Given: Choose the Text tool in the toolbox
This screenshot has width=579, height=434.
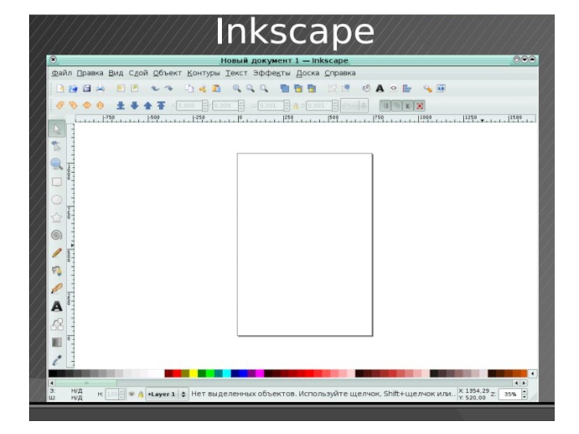Looking at the screenshot, I should coord(56,306).
